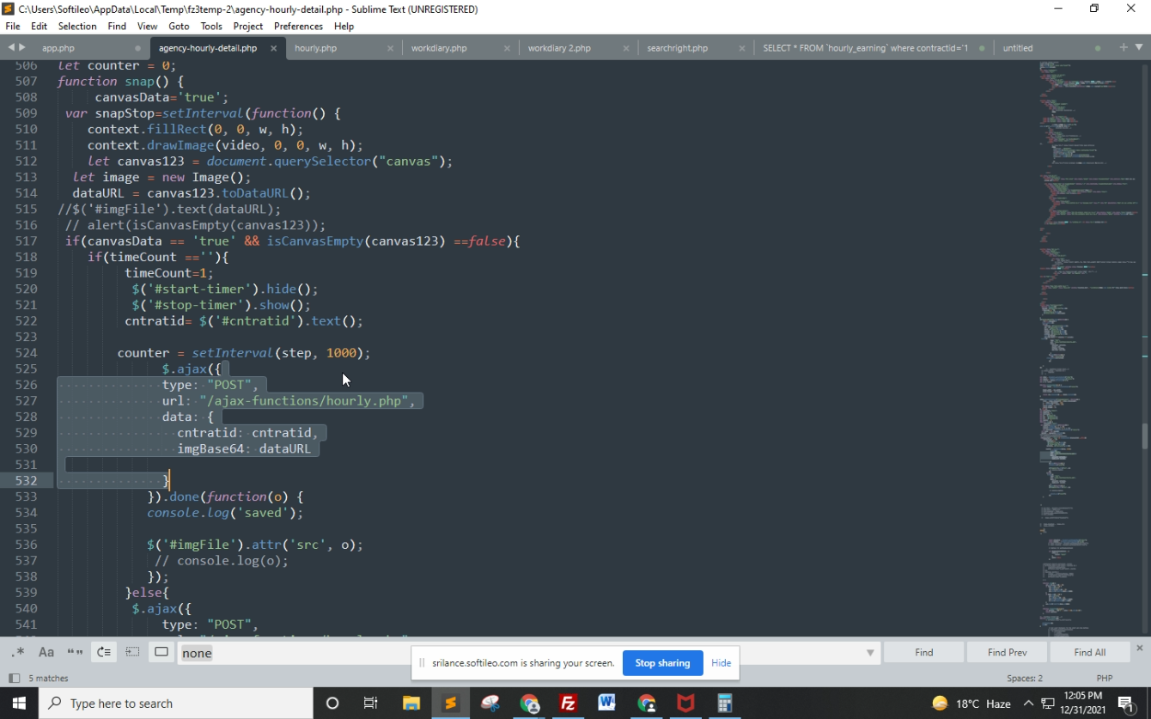Toggle highlight matches icon
This screenshot has width=1151, height=719.
click(161, 652)
